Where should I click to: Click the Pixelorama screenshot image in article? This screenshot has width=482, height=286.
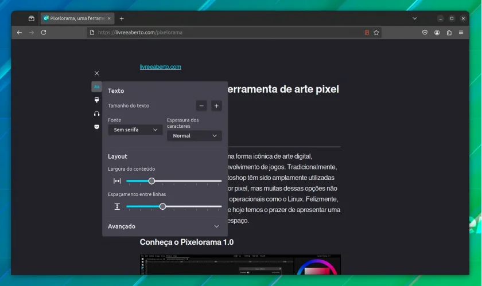coord(240,264)
